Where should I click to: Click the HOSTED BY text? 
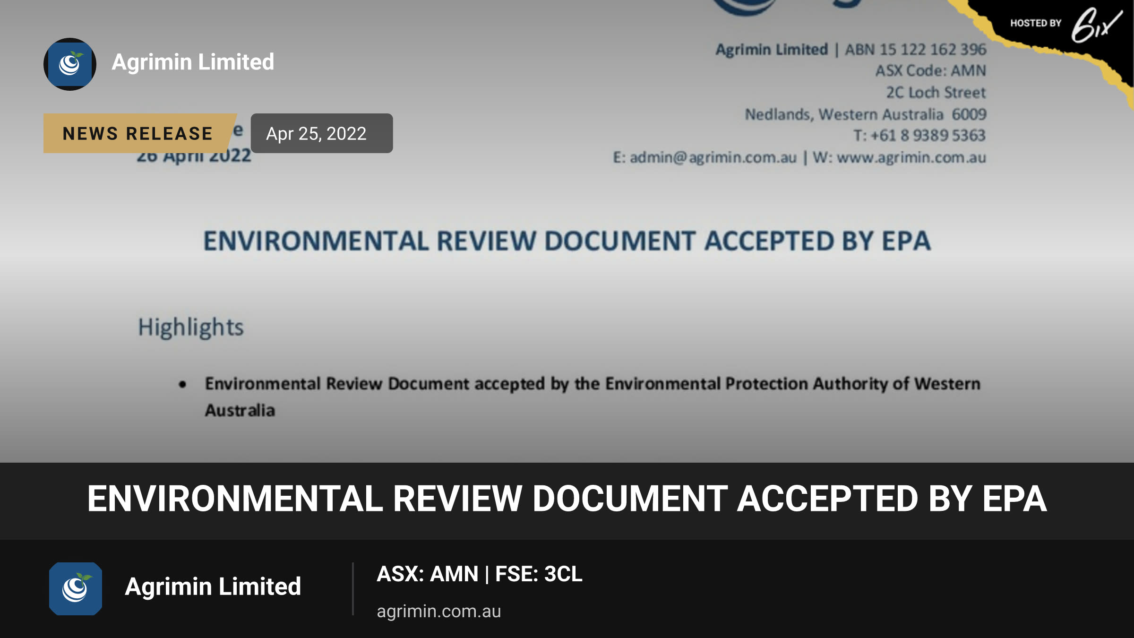pyautogui.click(x=1036, y=23)
